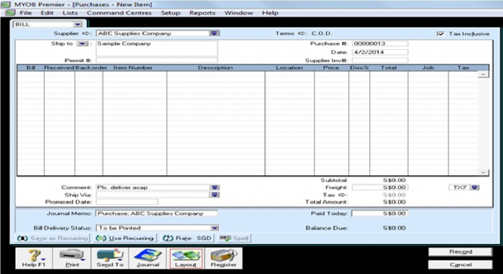
Task: Click the Terms arrow icon
Action: pos(301,33)
